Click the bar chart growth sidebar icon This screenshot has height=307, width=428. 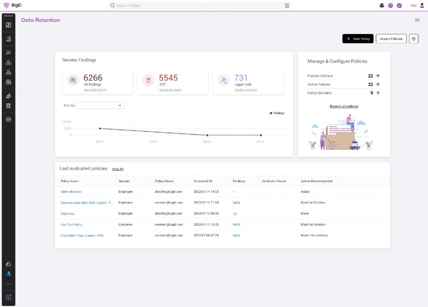pos(8,39)
